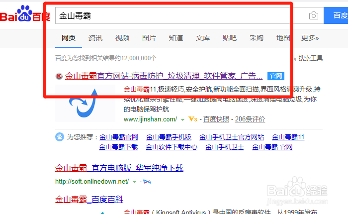The image size is (348, 214).
Task: Open 金山毒霸官方网站 result link
Action: pos(164,76)
